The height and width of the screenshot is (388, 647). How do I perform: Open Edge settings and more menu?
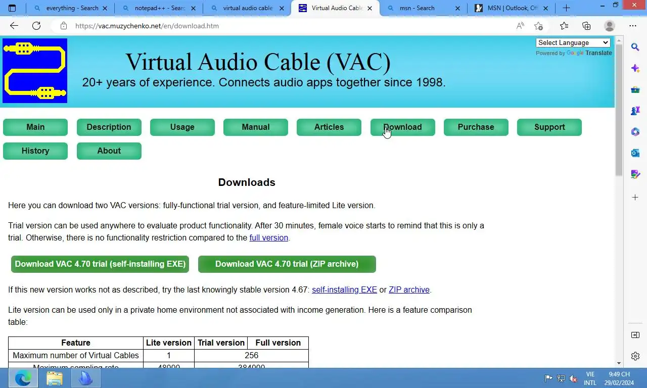[x=633, y=26]
